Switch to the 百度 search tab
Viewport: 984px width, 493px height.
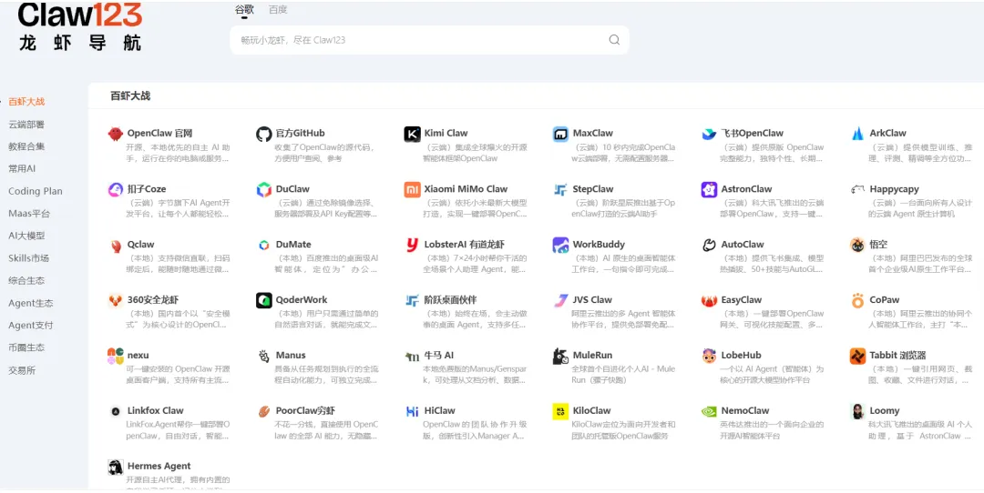click(x=277, y=9)
